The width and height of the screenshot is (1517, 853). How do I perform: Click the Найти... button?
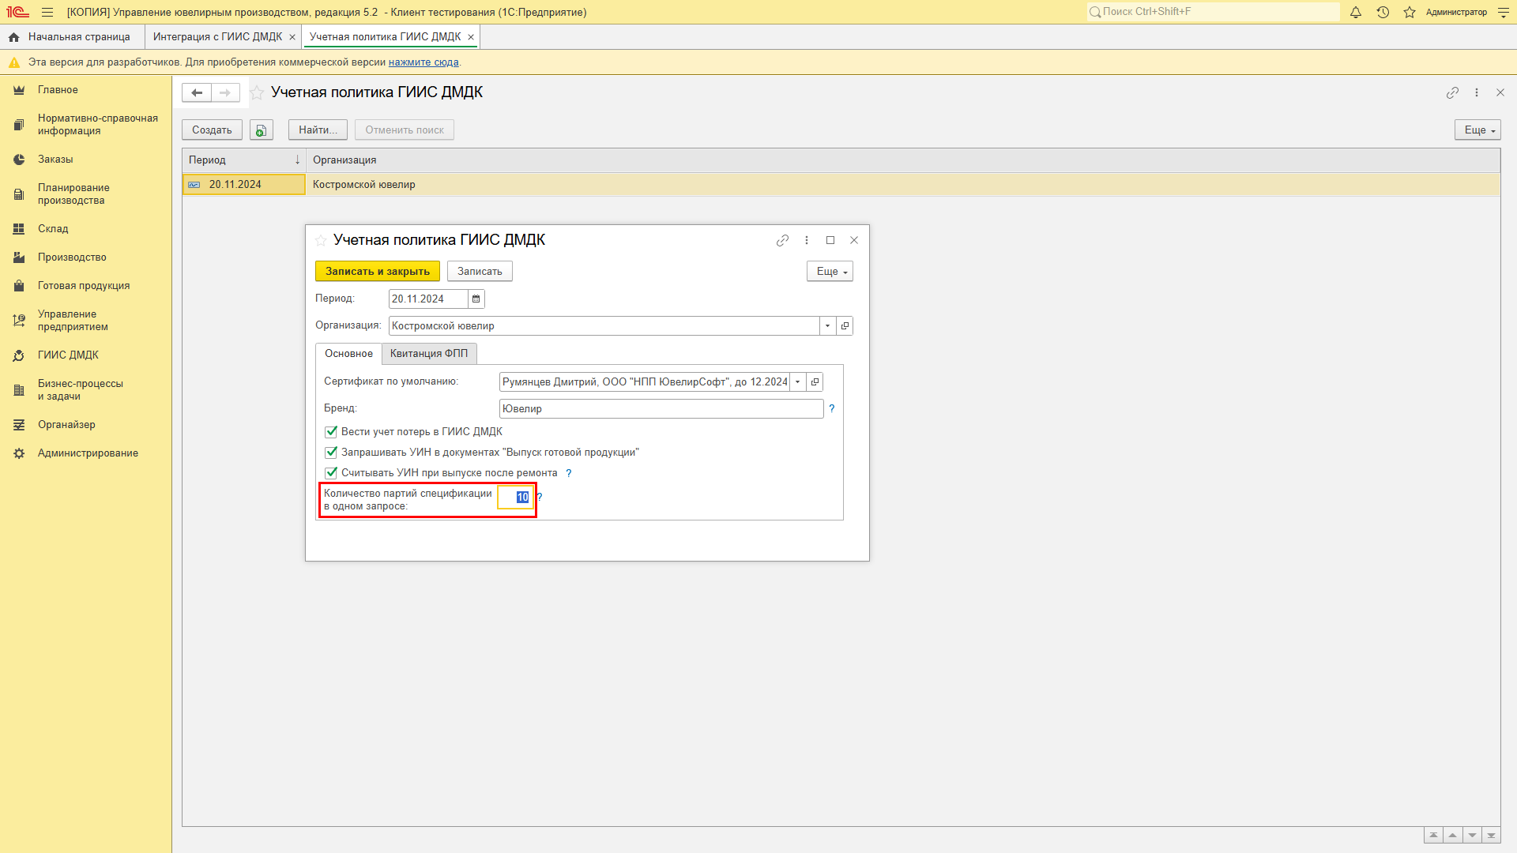click(x=318, y=130)
